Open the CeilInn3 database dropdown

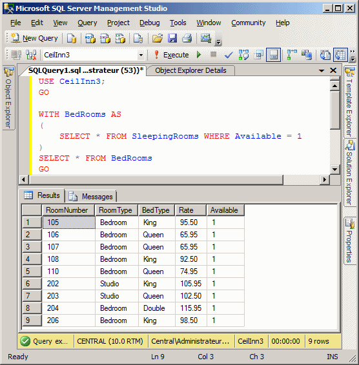(x=141, y=55)
